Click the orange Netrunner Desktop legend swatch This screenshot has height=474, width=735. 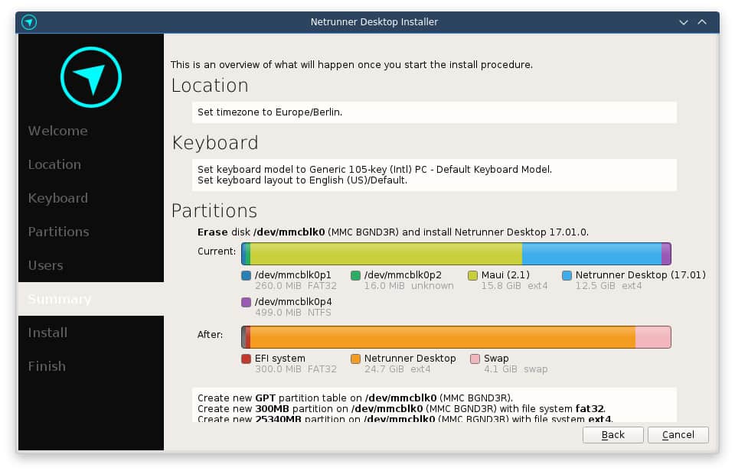coord(355,359)
